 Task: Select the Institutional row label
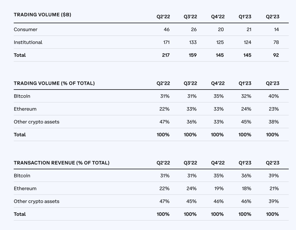(x=28, y=42)
